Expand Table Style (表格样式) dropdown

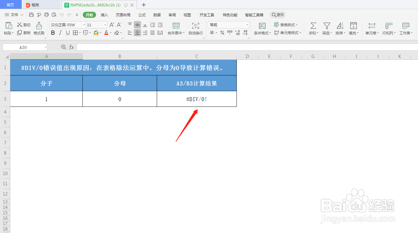coord(297,25)
